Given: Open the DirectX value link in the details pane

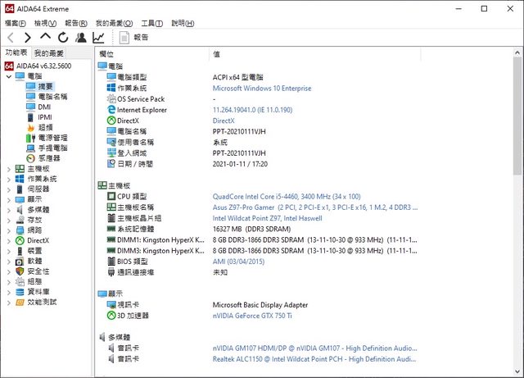Looking at the screenshot, I should pos(224,121).
